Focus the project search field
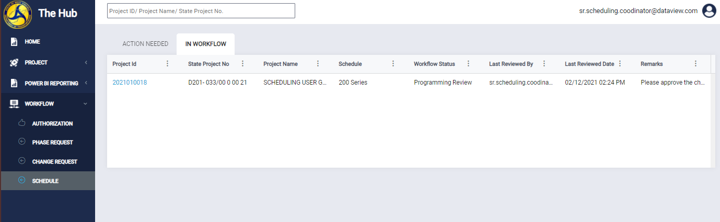720x222 pixels. click(201, 11)
